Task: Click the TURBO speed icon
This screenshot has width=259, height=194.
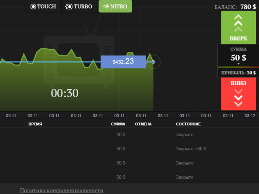Action: pos(69,6)
